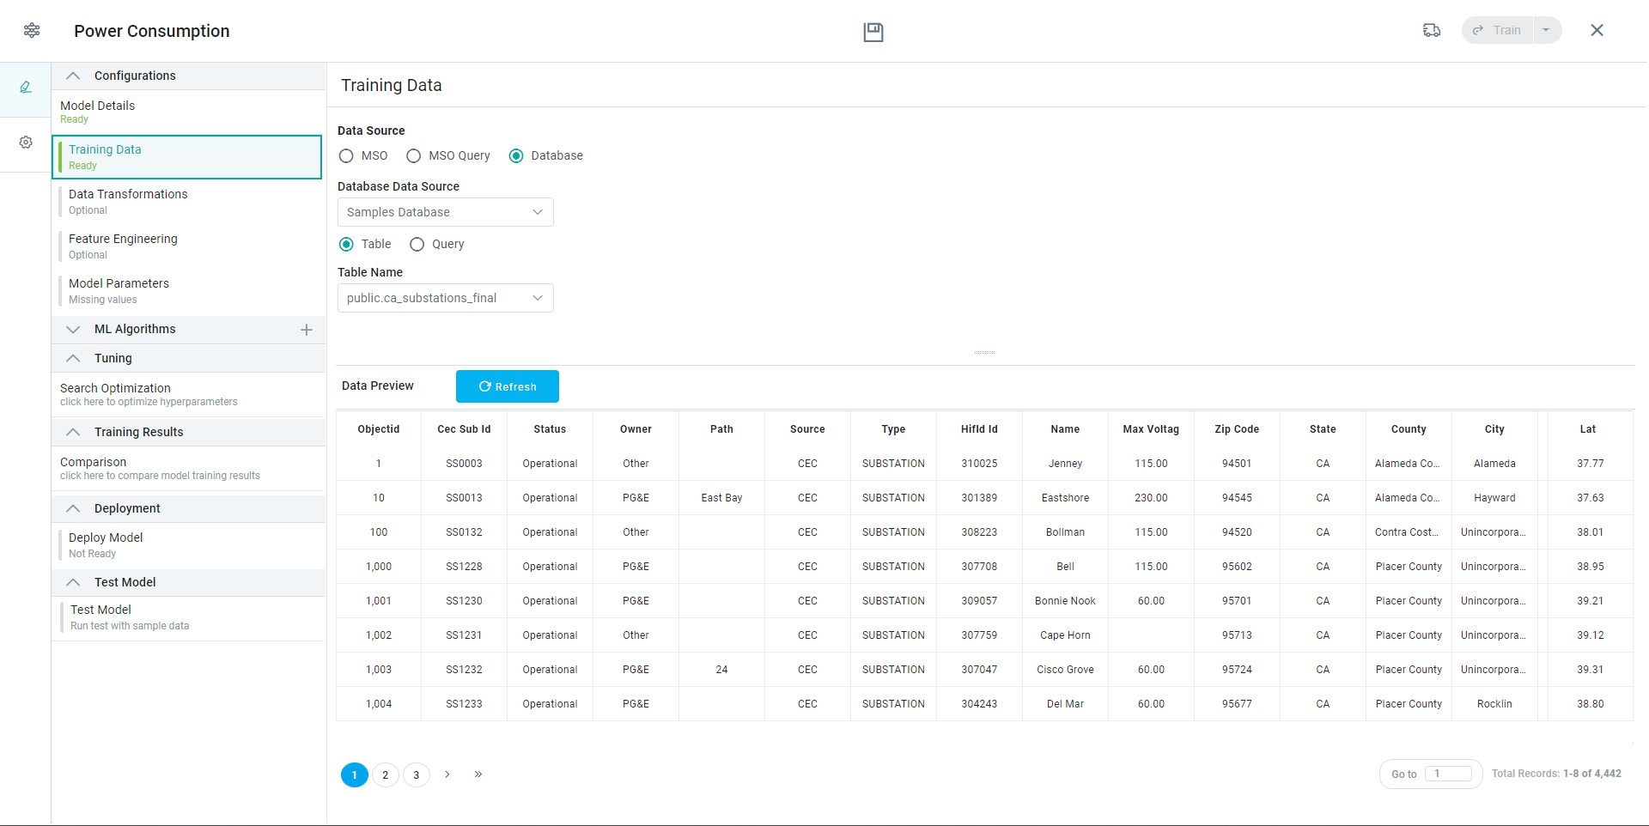Select the edit pencil sidebar icon
Viewport: 1649px width, 826px height.
click(26, 88)
